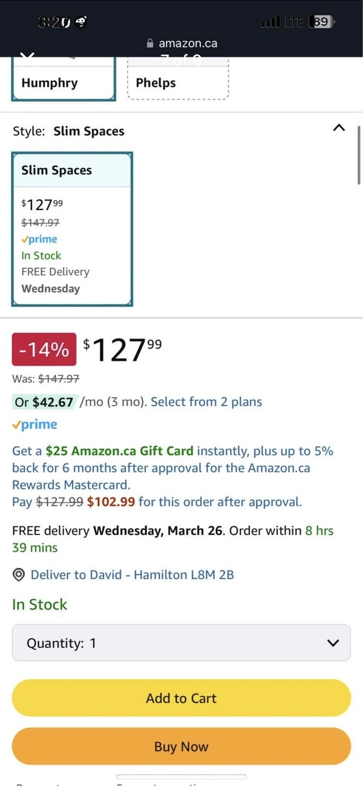Tap the LTE signal bars icon
The width and height of the screenshot is (363, 786).
tap(270, 23)
